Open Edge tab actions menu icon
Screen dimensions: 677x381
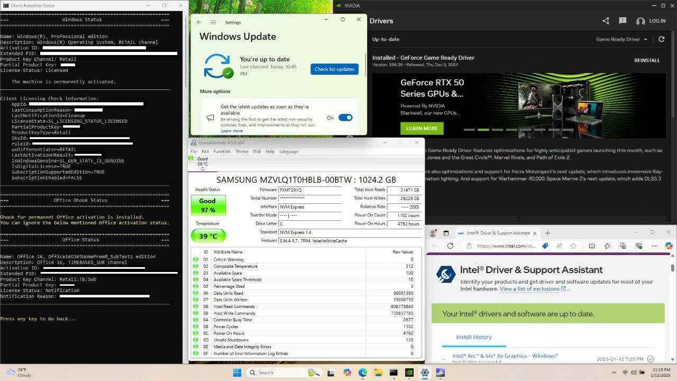pyautogui.click(x=446, y=233)
